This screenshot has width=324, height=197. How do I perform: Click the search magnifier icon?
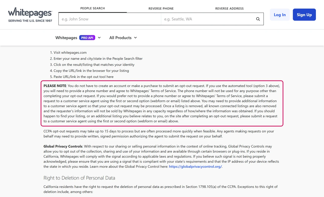pos(258,19)
